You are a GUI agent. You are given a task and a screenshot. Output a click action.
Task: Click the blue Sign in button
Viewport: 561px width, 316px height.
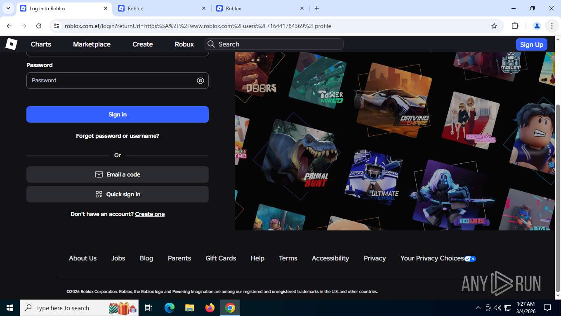pyautogui.click(x=118, y=114)
